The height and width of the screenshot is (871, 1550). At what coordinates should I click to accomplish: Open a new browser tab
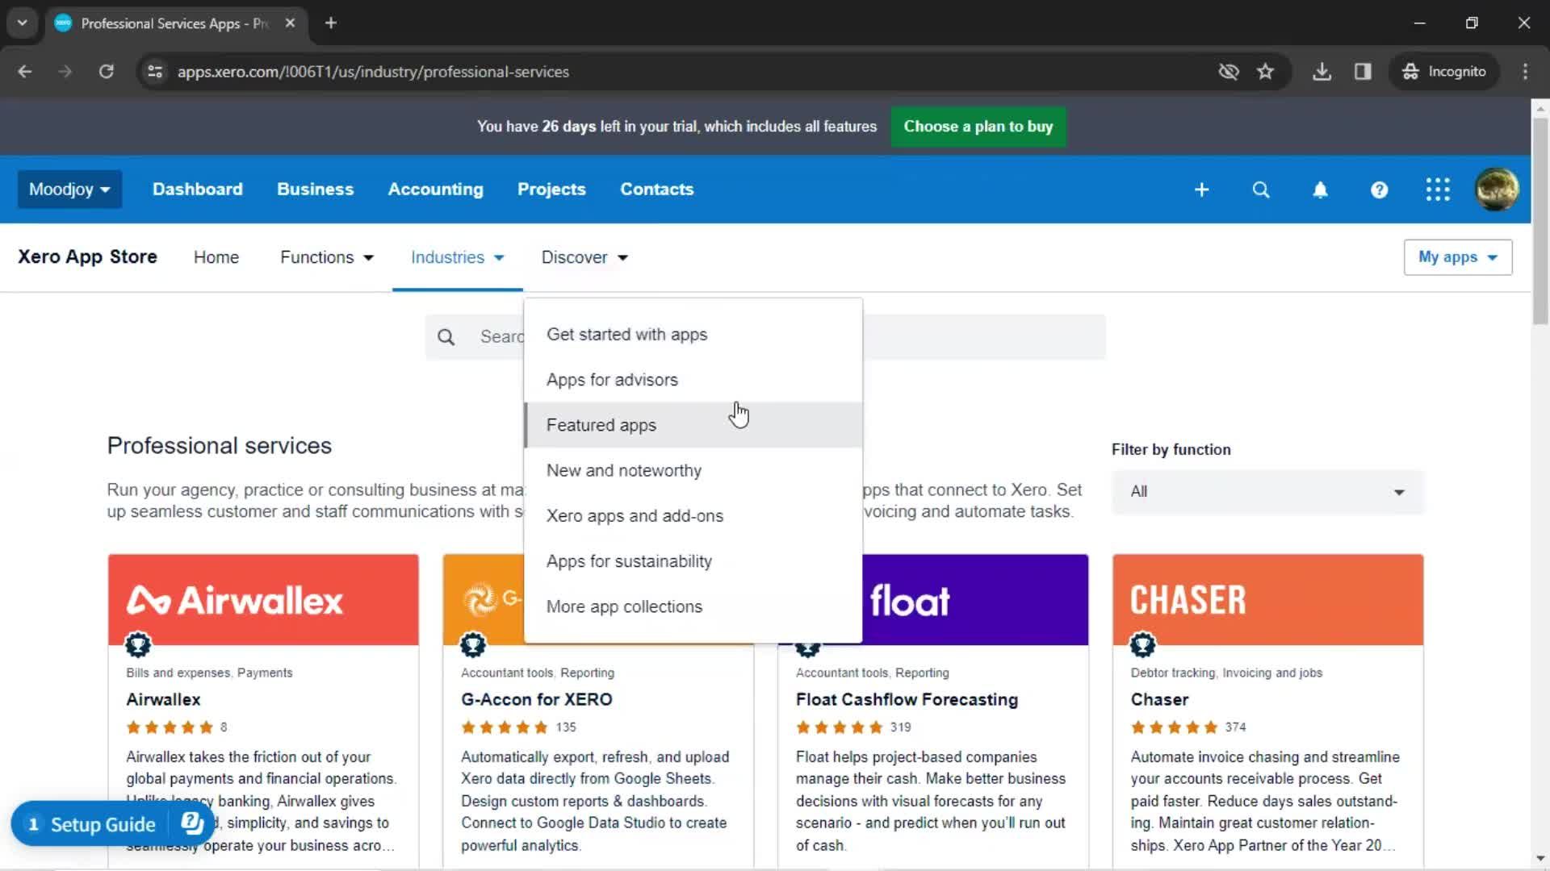330,23
